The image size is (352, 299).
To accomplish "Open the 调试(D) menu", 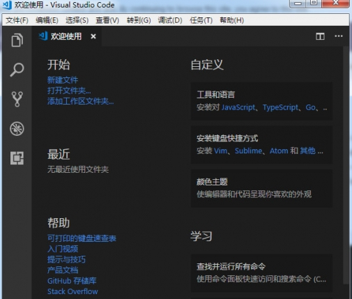I will (170, 20).
